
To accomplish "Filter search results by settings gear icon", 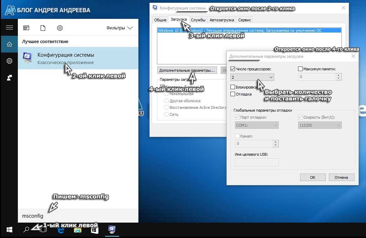I will point(60,28).
